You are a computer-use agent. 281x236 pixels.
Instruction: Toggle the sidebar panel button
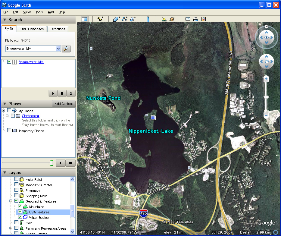point(85,19)
